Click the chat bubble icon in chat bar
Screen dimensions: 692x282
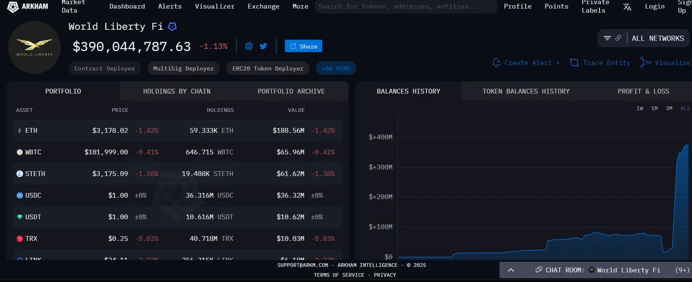coord(539,270)
